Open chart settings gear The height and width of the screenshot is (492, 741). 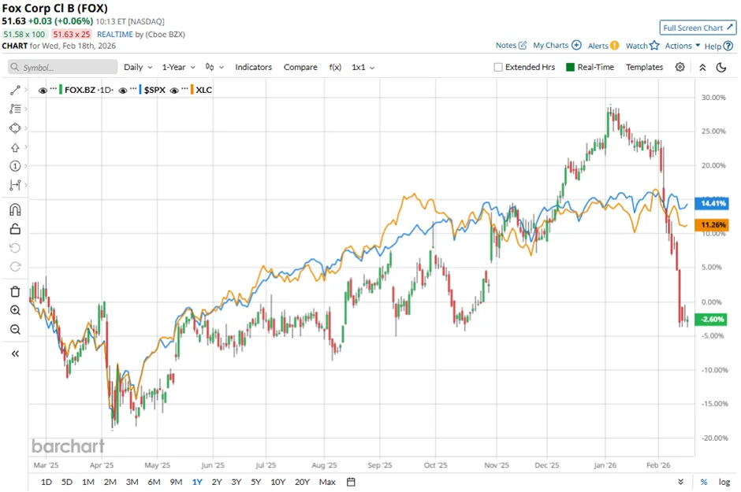click(x=680, y=67)
